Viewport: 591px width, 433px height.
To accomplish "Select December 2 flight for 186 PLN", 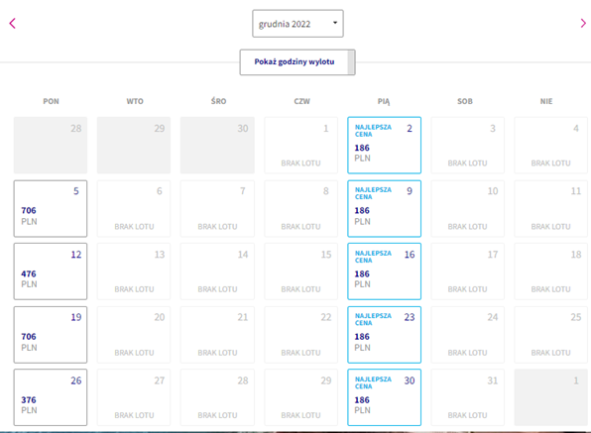I will coord(384,146).
